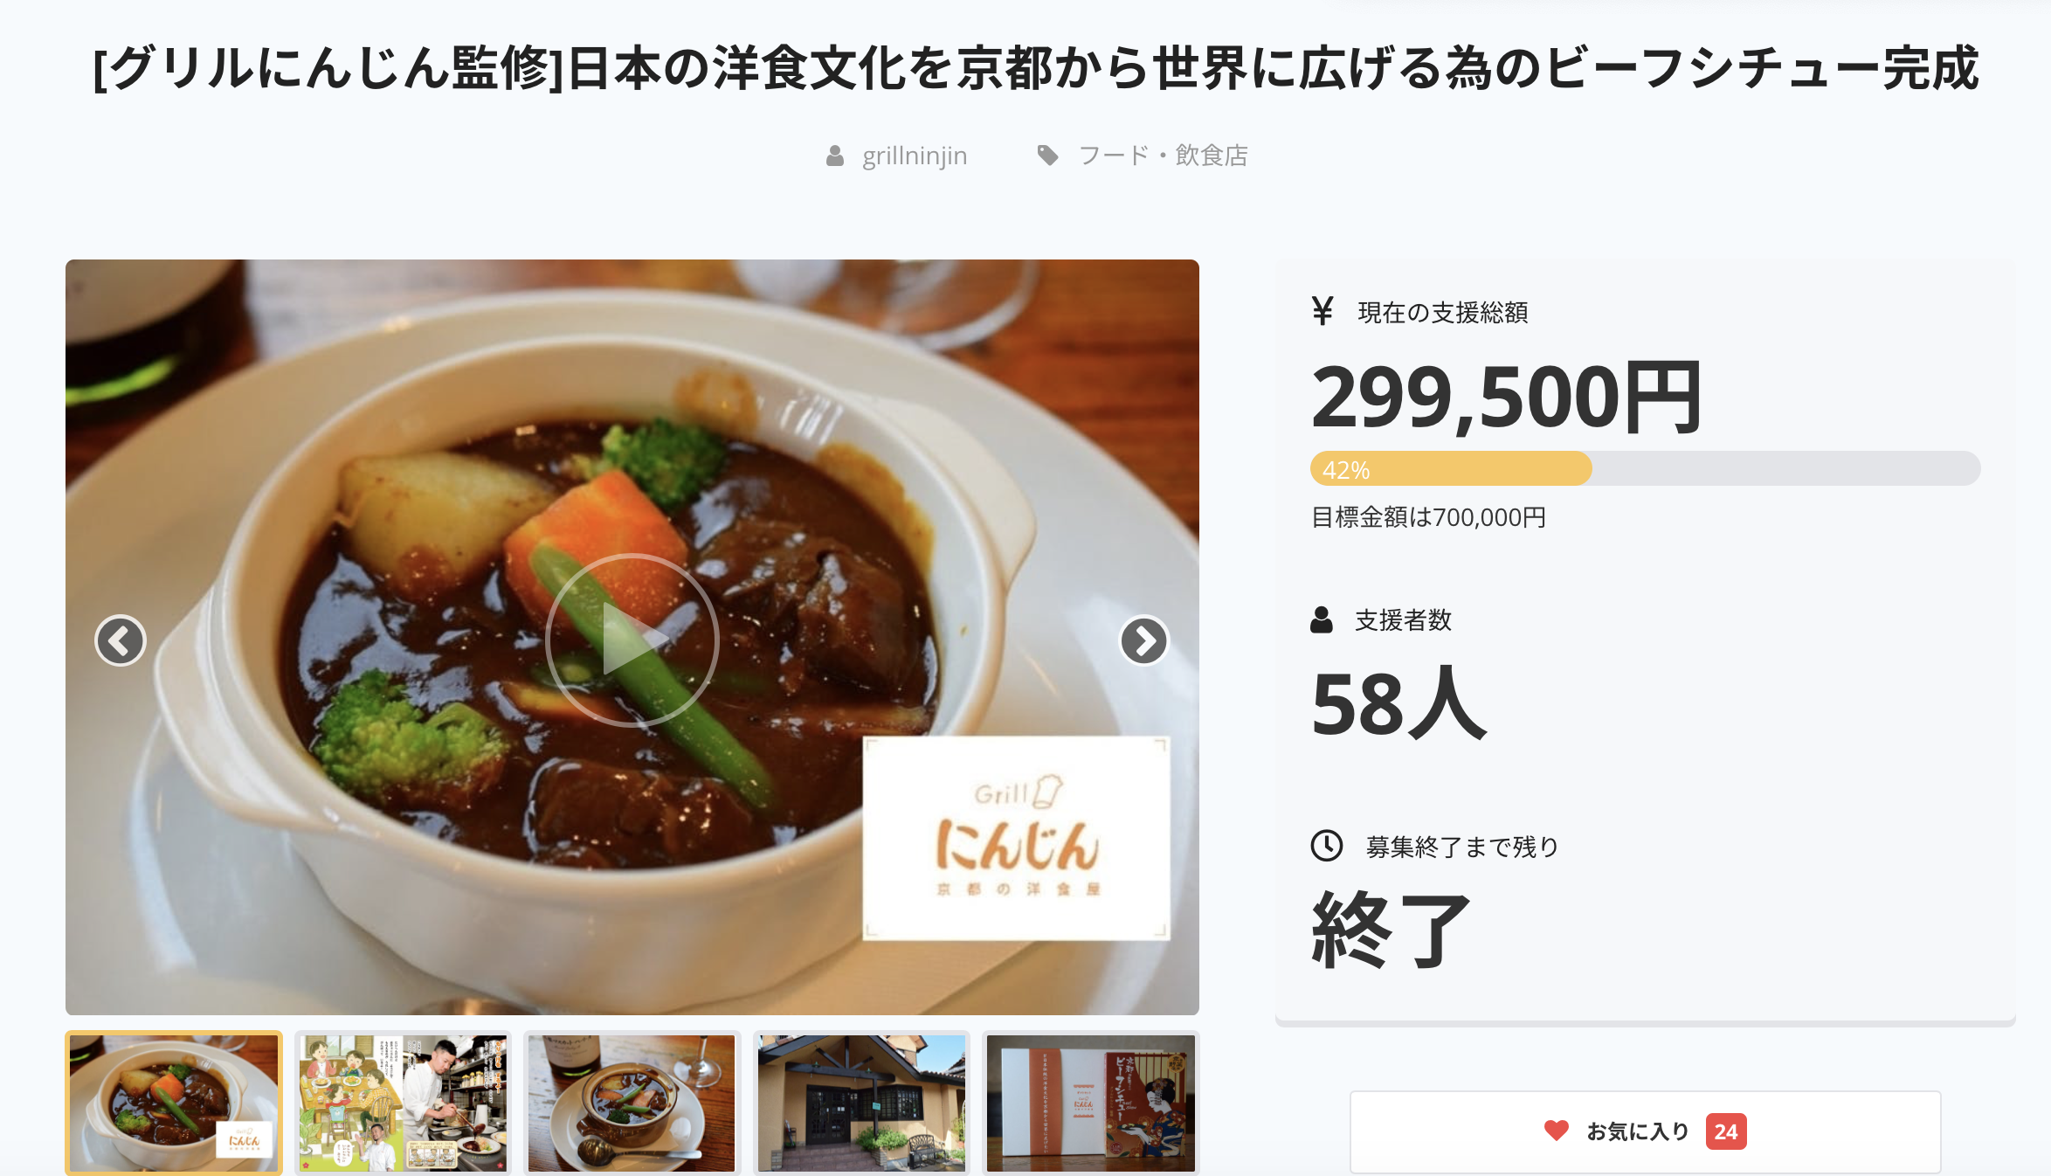Click the yen icon beside 現在の支援総額
2051x1176 pixels.
(1322, 311)
